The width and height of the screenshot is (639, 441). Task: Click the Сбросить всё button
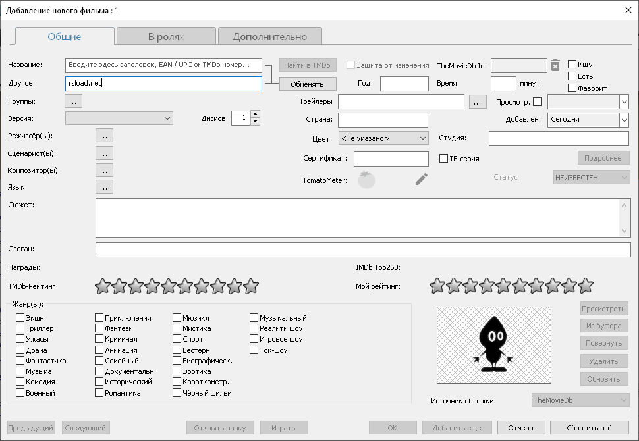point(590,428)
